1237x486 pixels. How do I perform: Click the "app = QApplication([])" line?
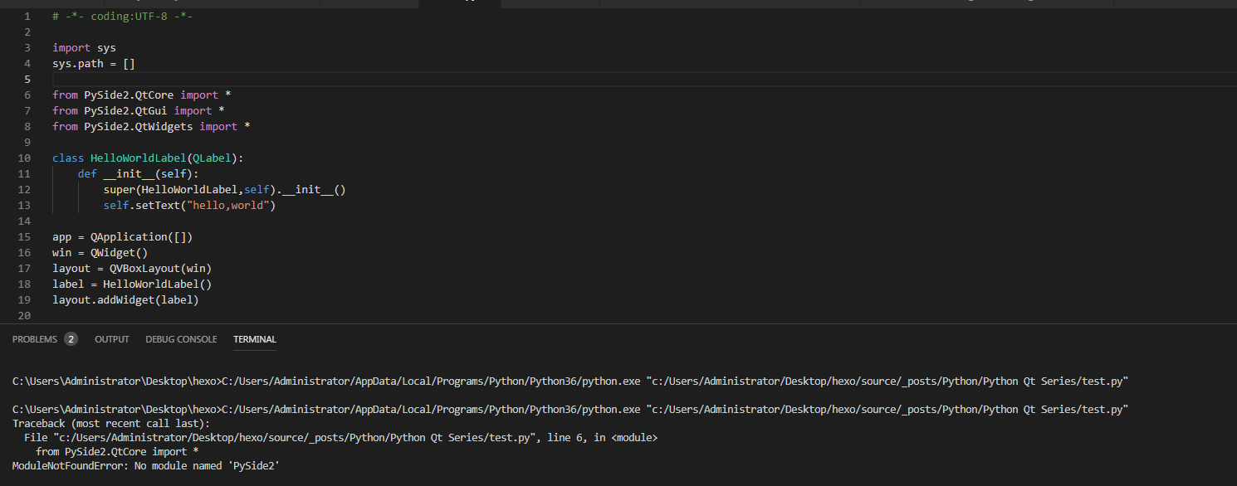tap(122, 236)
